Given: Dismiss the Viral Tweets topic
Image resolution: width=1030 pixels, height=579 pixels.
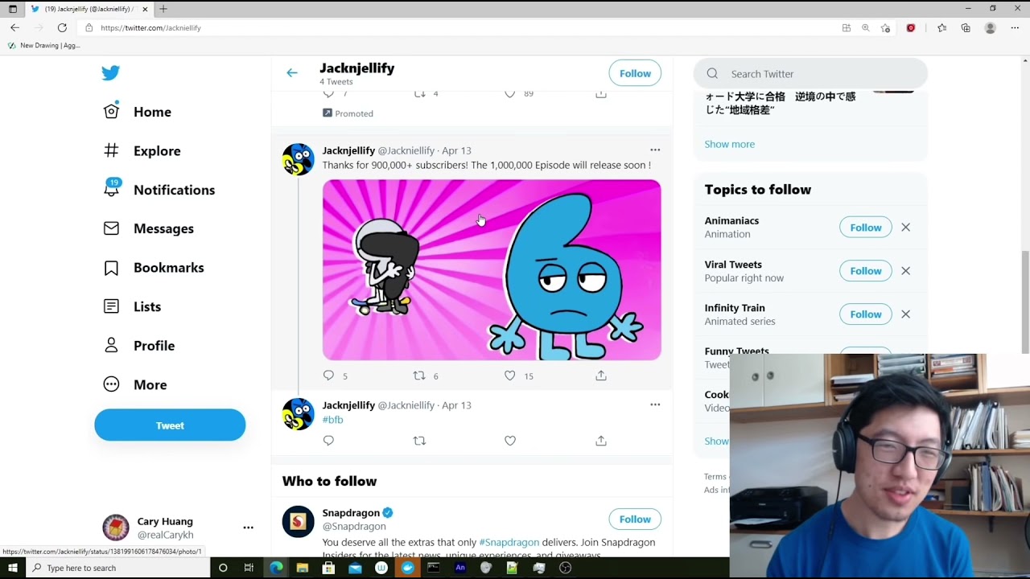Looking at the screenshot, I should point(905,271).
